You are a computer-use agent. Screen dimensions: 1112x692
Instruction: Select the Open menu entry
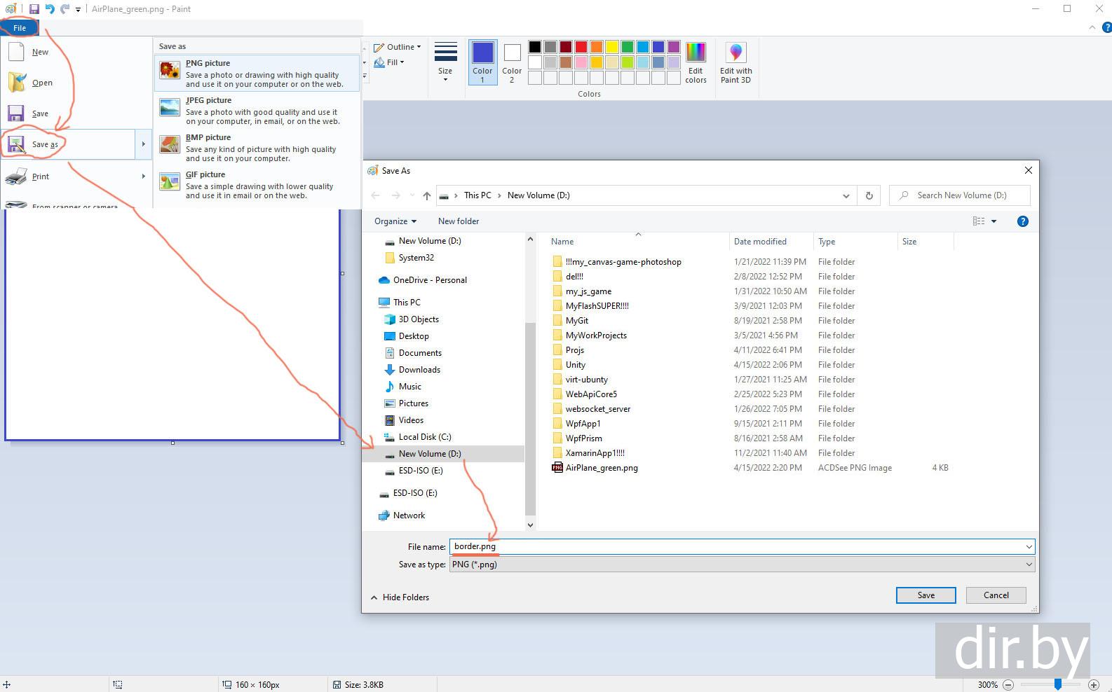point(42,83)
